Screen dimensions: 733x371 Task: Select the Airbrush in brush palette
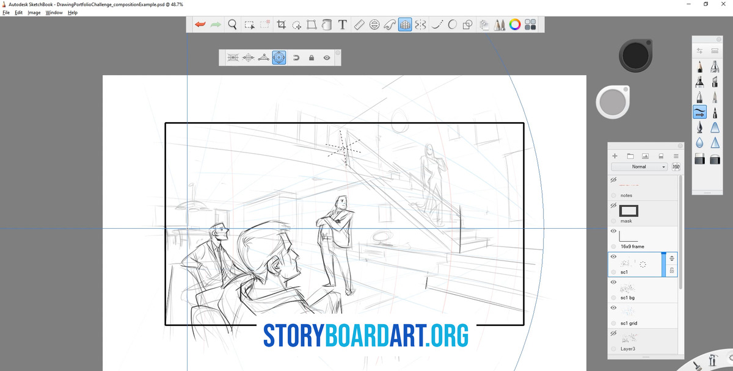coord(715,66)
